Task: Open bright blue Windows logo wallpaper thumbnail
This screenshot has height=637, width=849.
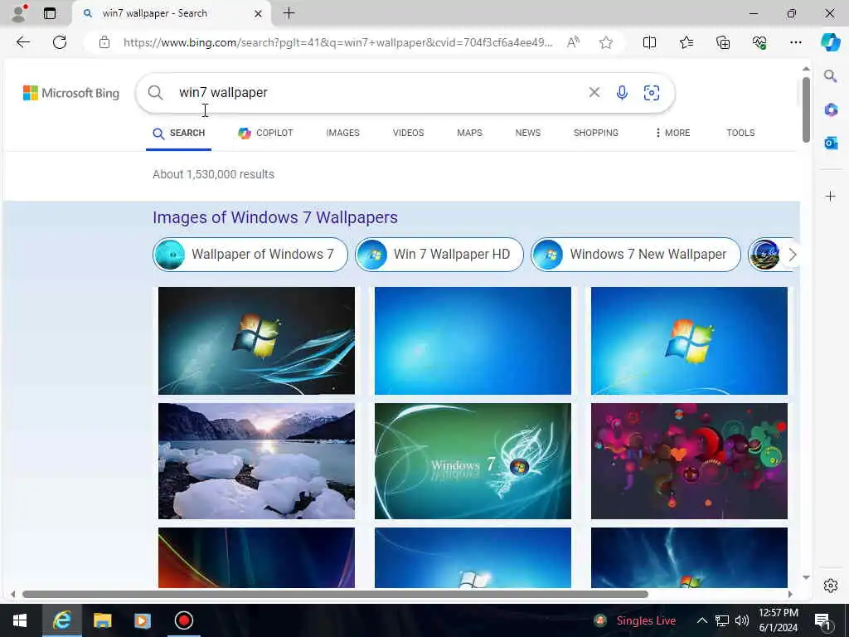Action: (x=689, y=341)
